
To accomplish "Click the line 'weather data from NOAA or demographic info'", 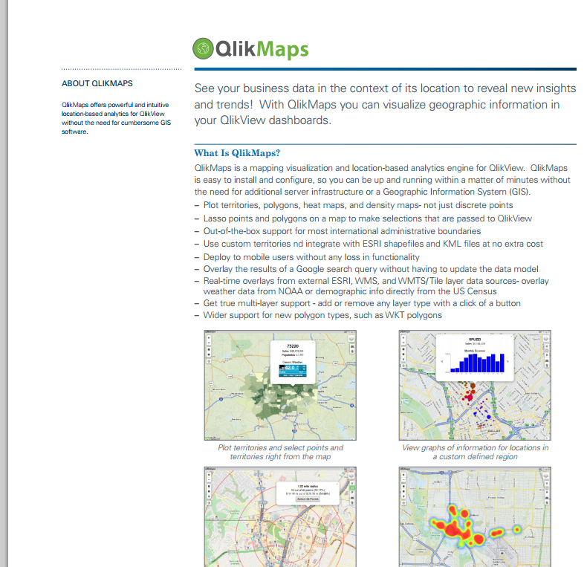I will (x=350, y=291).
